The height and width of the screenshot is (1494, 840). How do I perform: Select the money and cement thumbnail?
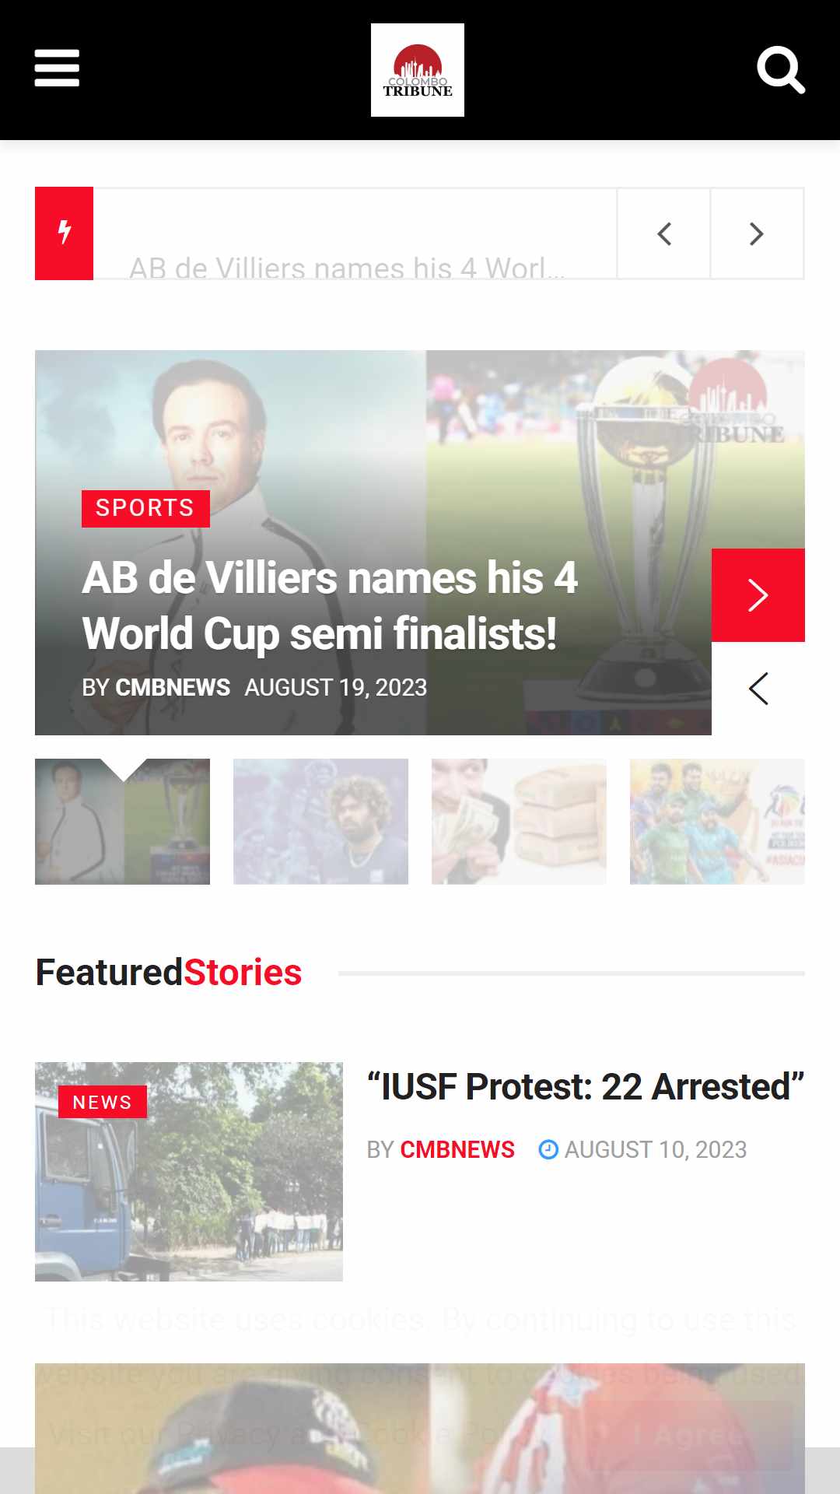pos(519,822)
